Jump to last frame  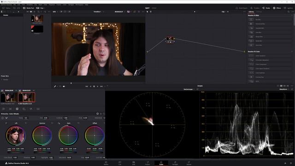[x=101, y=86]
